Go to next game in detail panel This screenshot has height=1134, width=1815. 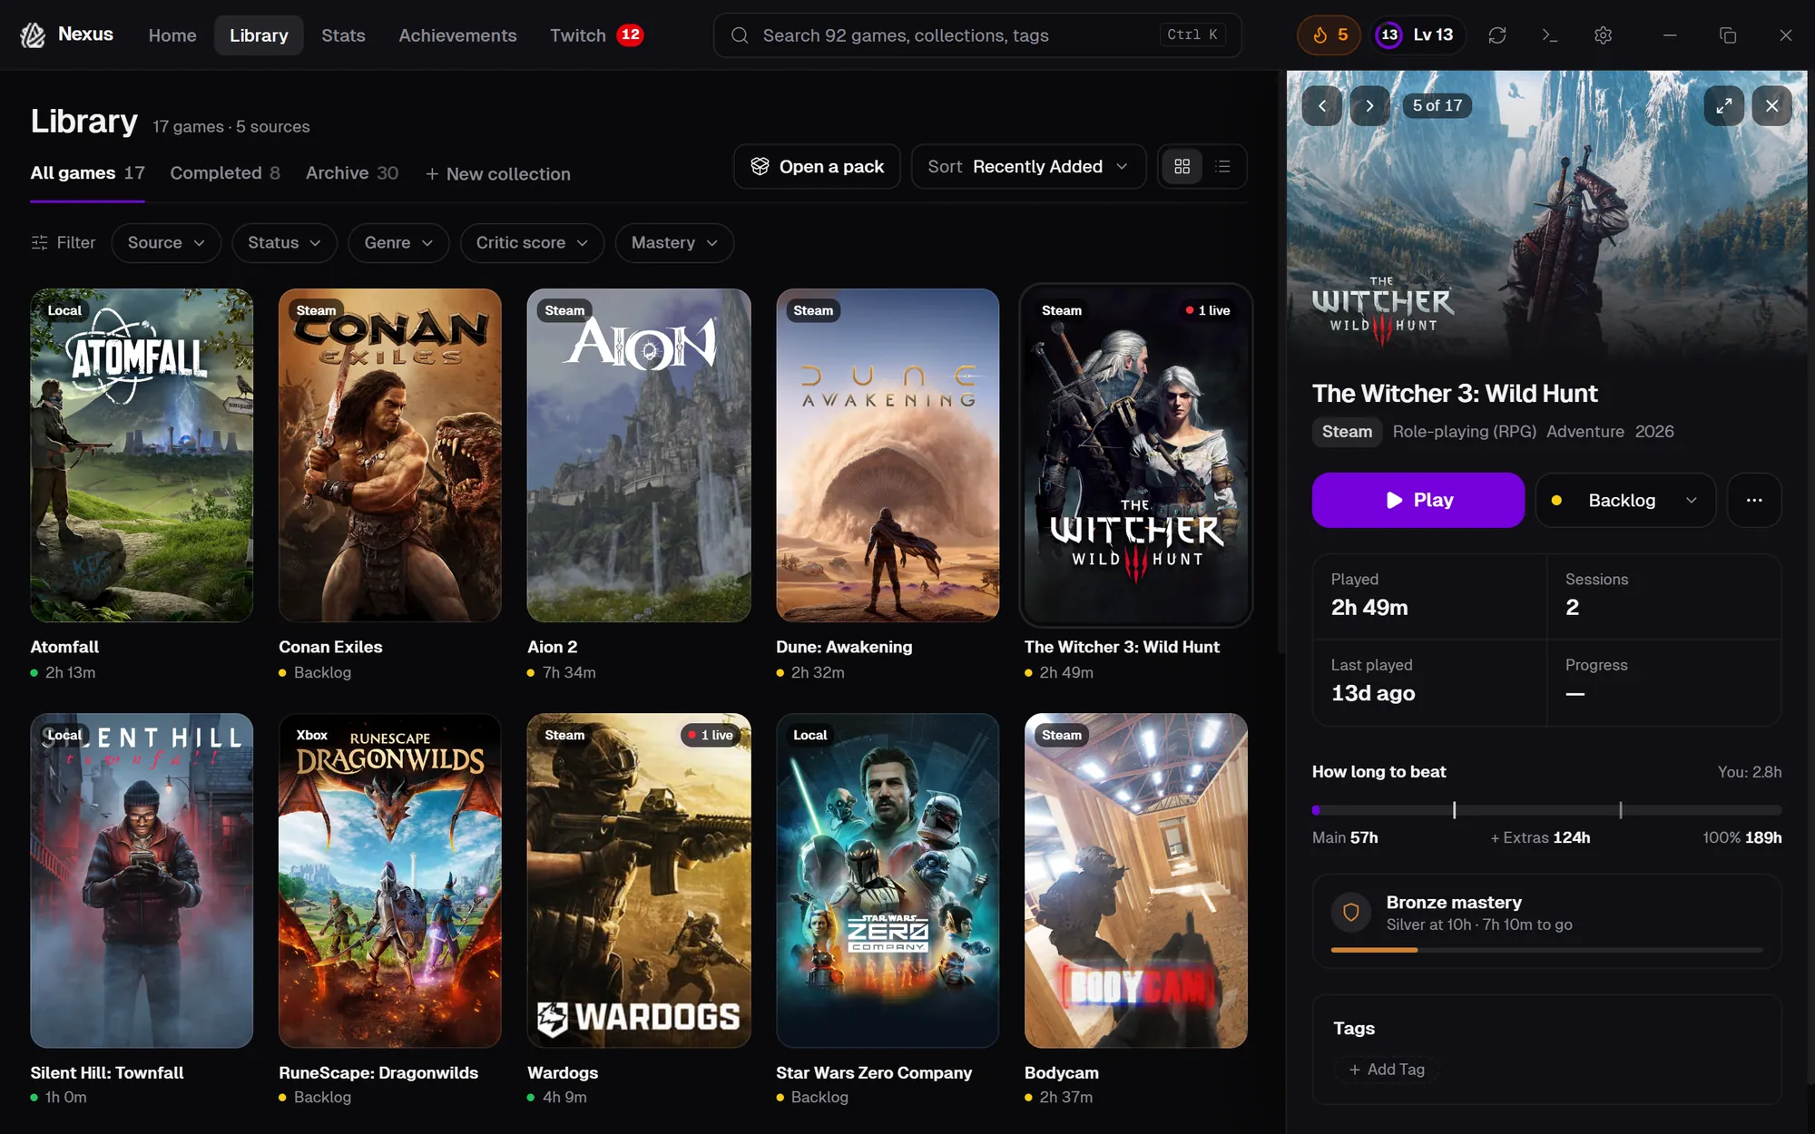(1369, 106)
